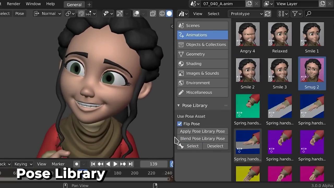Open the Render menu

[14, 4]
